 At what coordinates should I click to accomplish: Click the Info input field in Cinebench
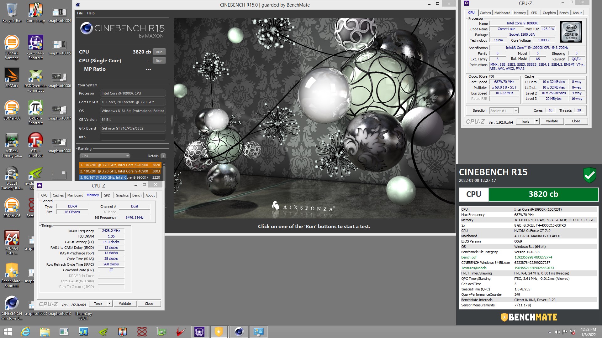point(133,137)
